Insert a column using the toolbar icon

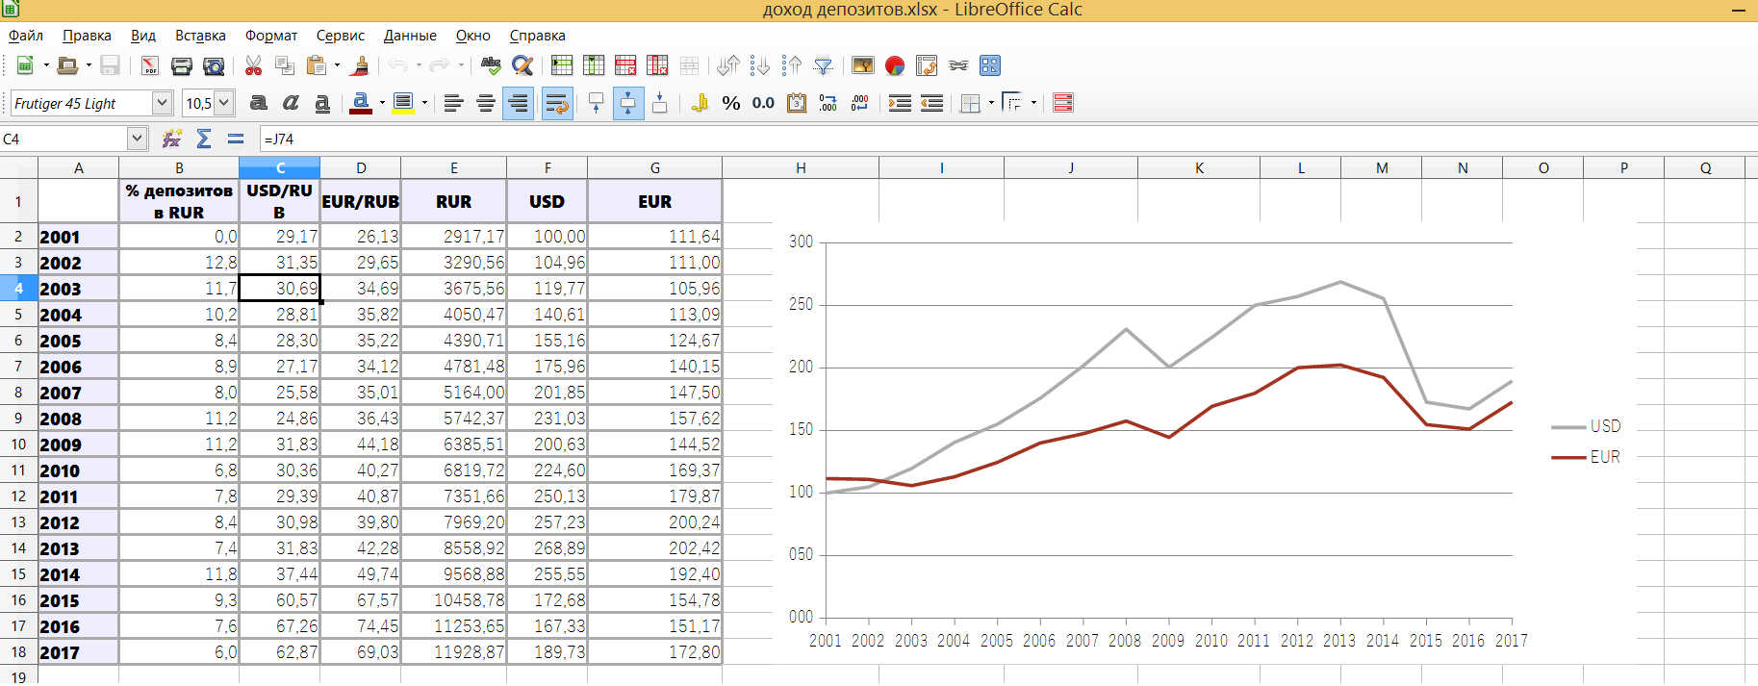(x=594, y=65)
